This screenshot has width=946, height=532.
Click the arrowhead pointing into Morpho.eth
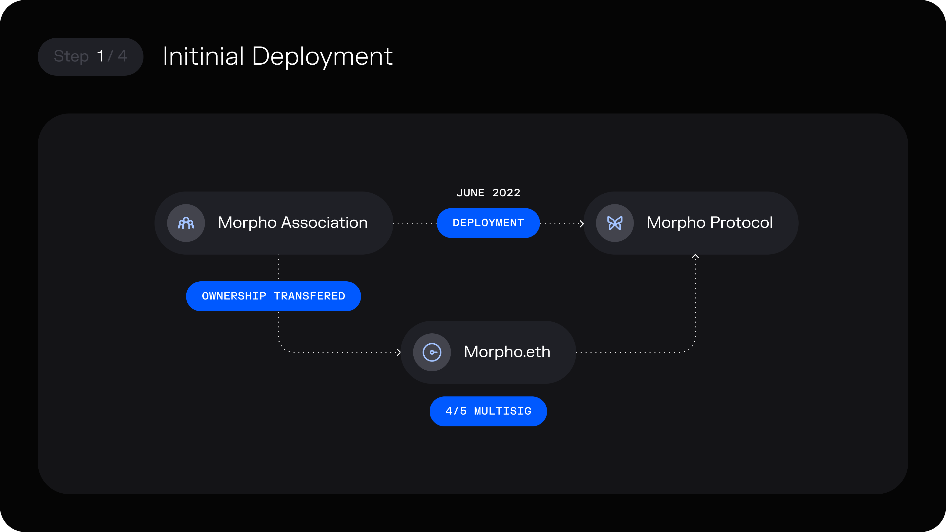tap(398, 352)
